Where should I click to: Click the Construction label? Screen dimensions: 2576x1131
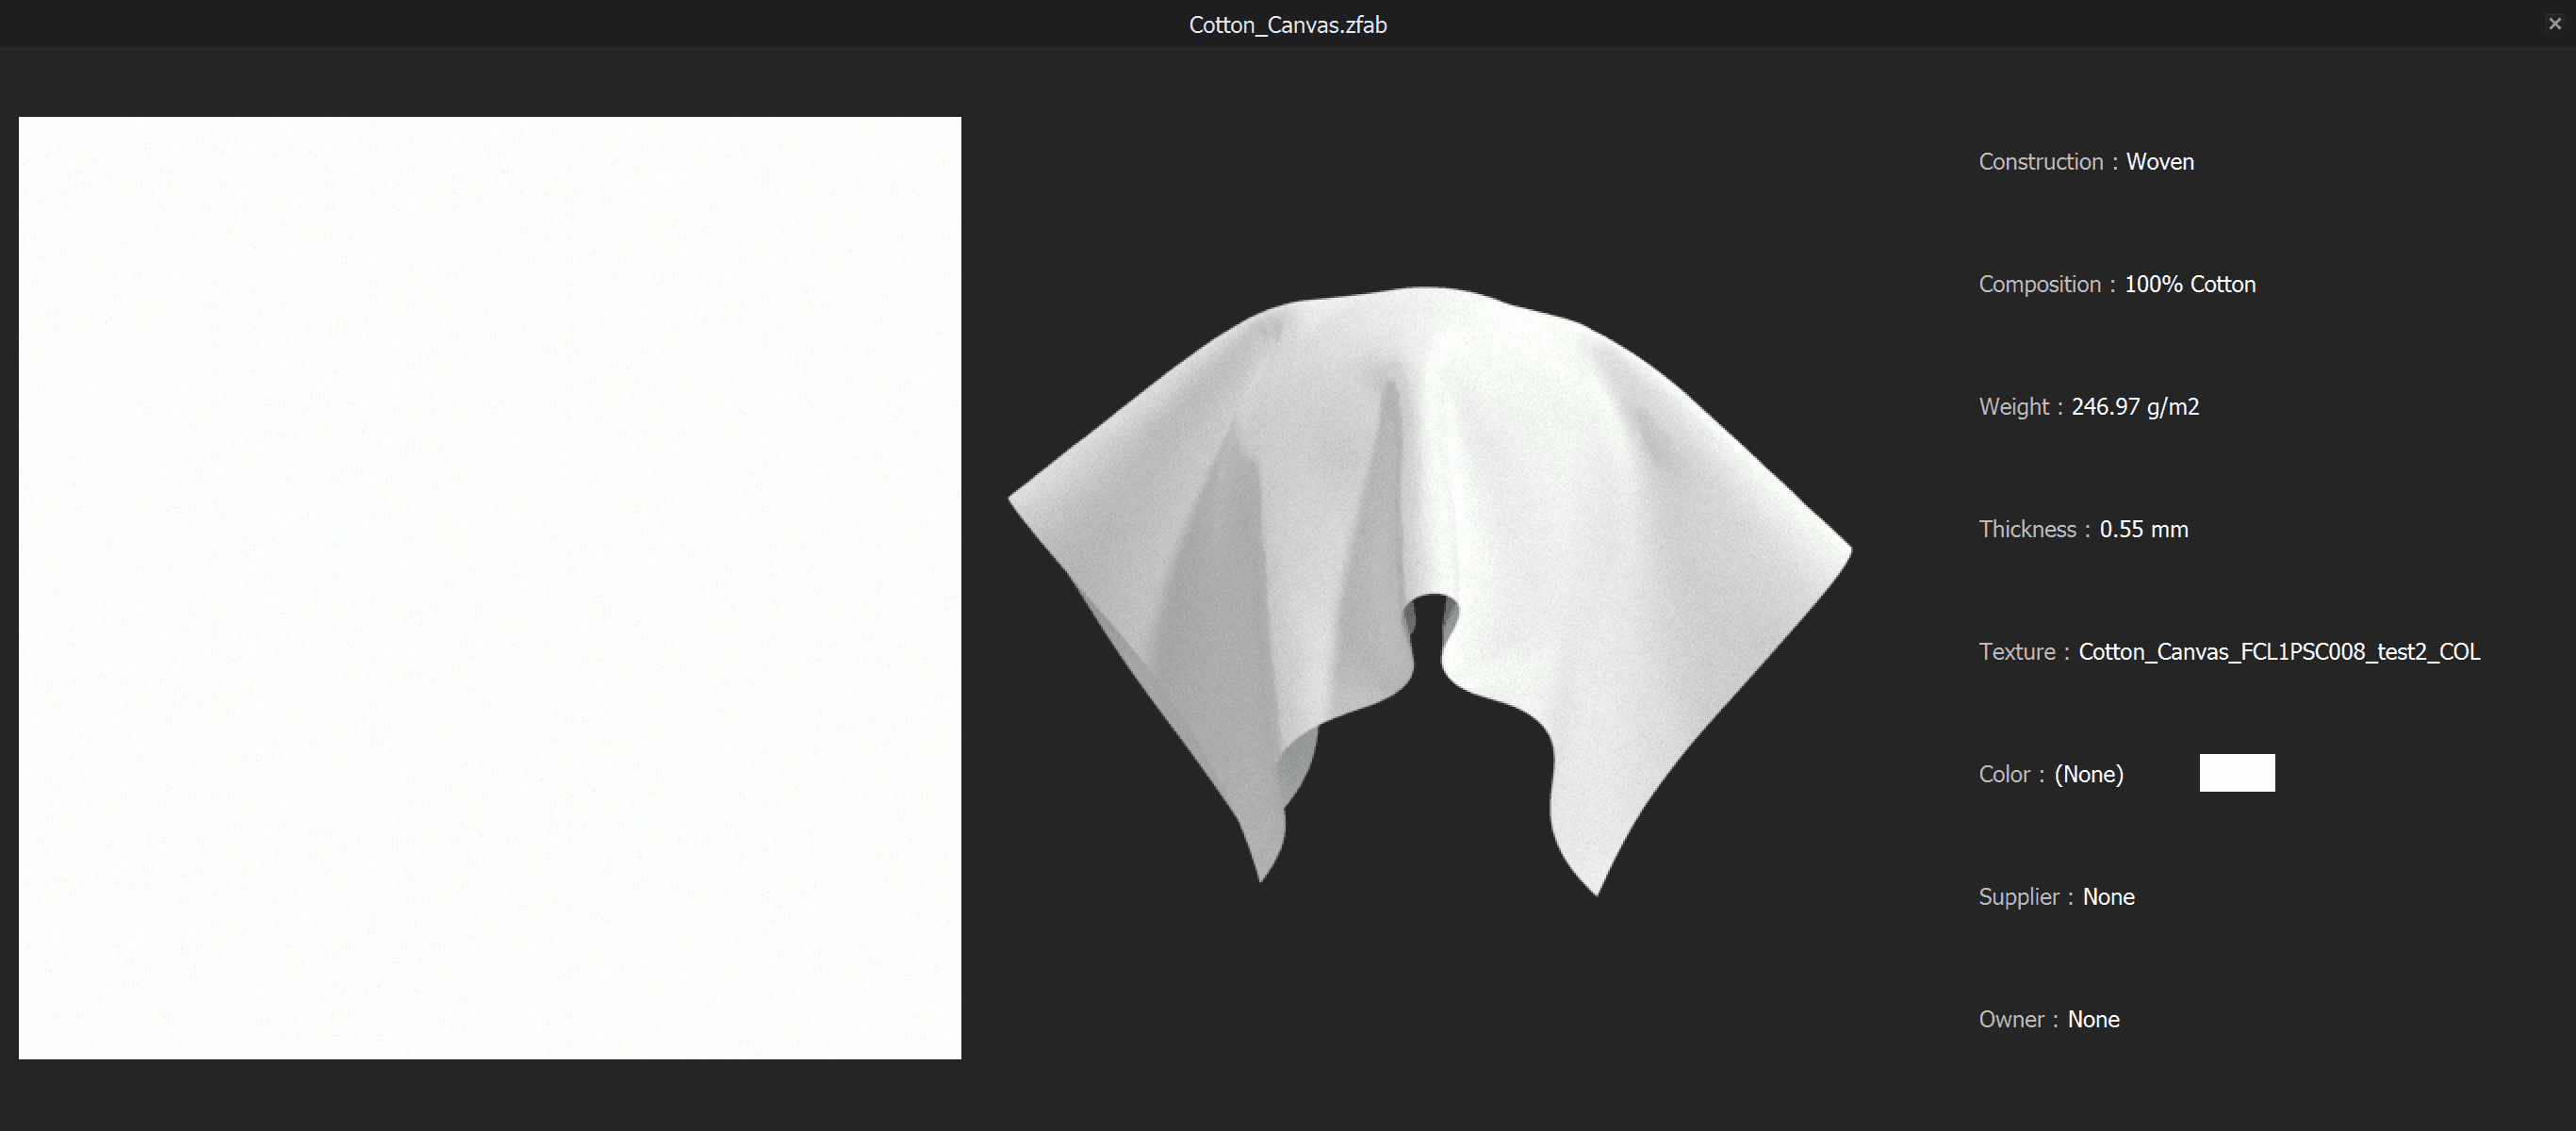point(2040,162)
